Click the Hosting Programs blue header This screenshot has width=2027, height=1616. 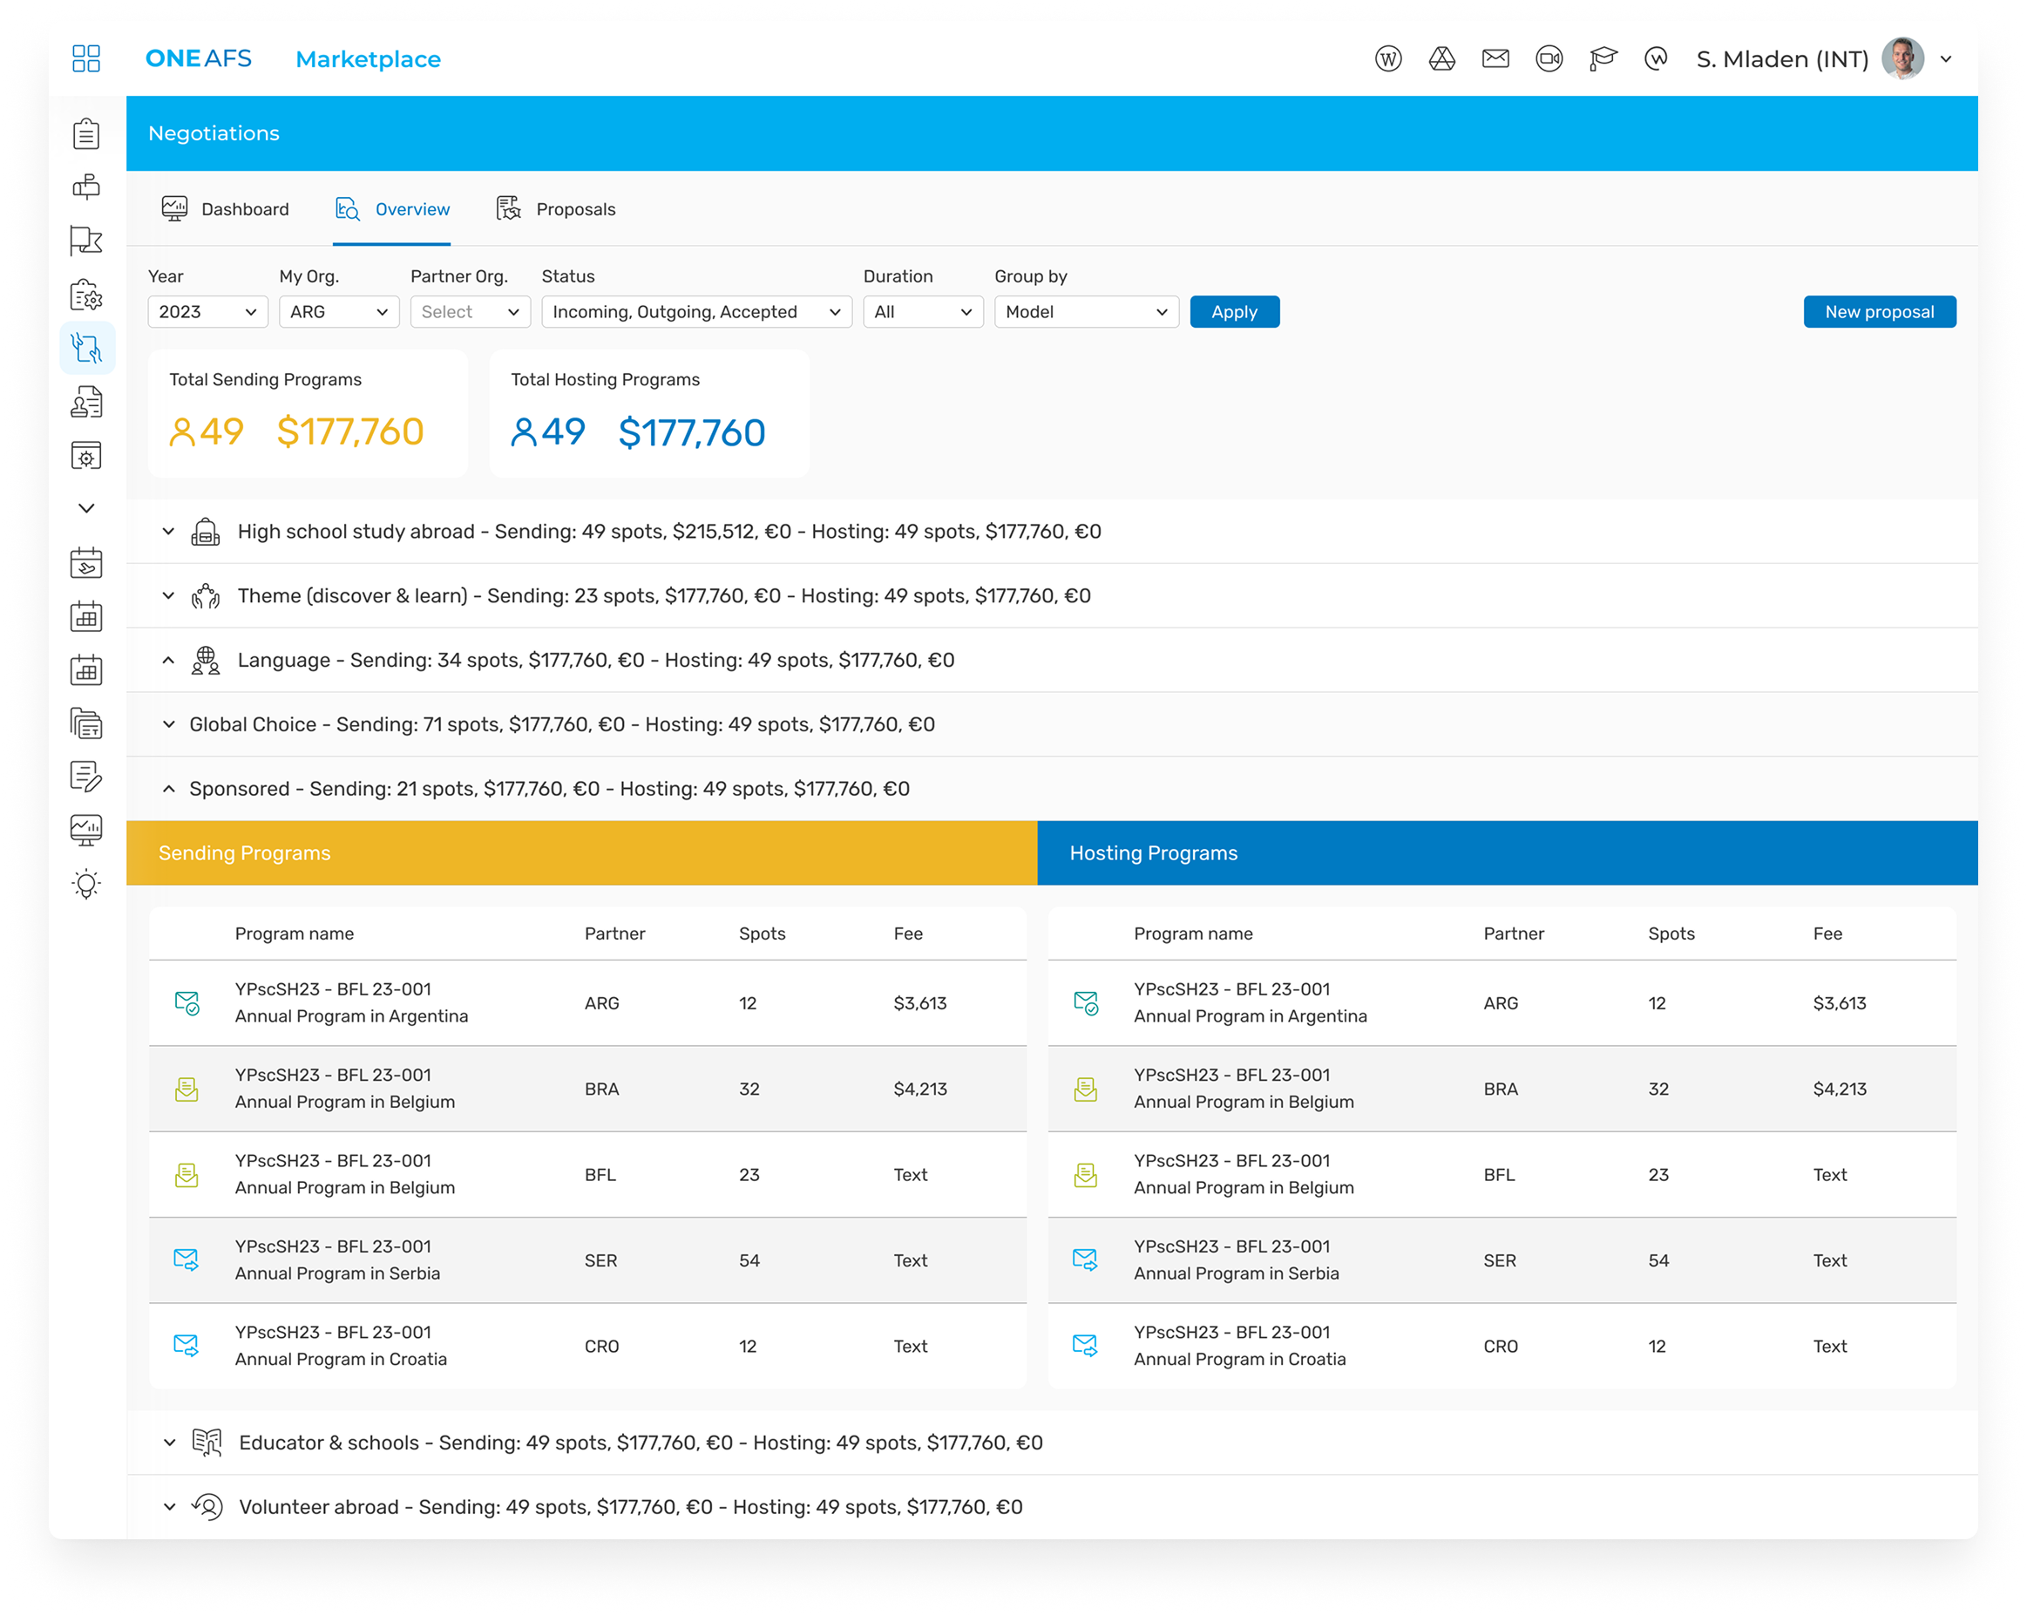1507,853
